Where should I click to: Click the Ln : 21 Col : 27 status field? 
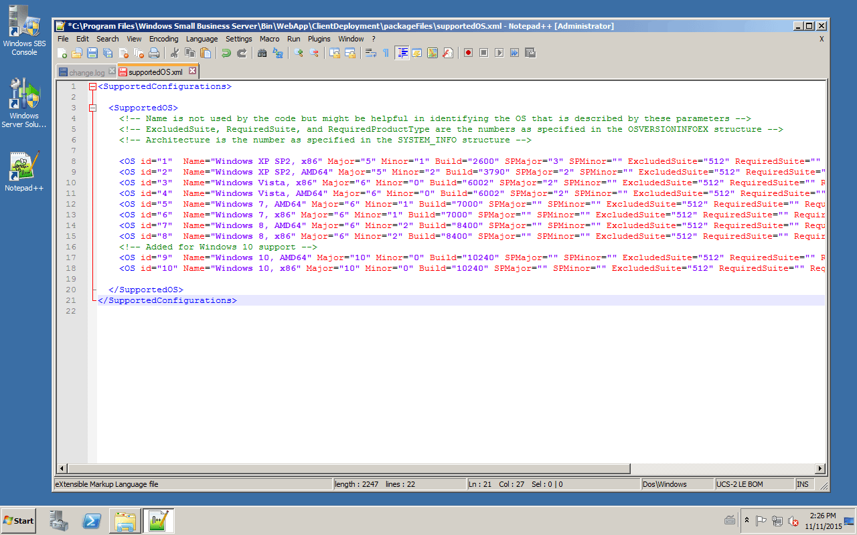coord(552,484)
